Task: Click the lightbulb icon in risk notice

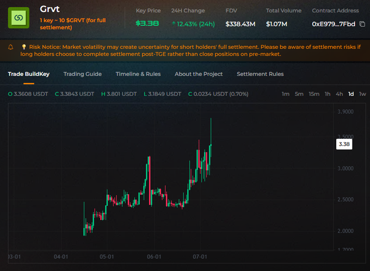Action: (x=24, y=47)
